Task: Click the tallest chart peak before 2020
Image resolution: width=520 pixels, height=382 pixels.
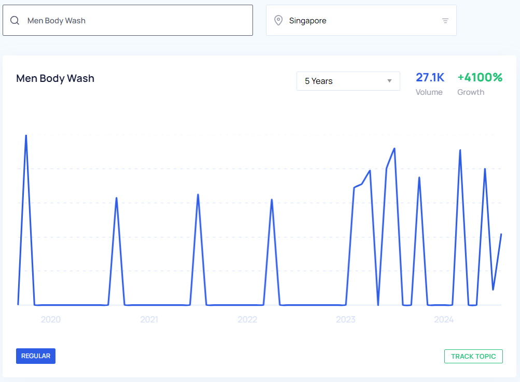Action: coord(26,136)
